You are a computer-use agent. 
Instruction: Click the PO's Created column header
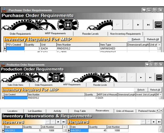[15, 45]
